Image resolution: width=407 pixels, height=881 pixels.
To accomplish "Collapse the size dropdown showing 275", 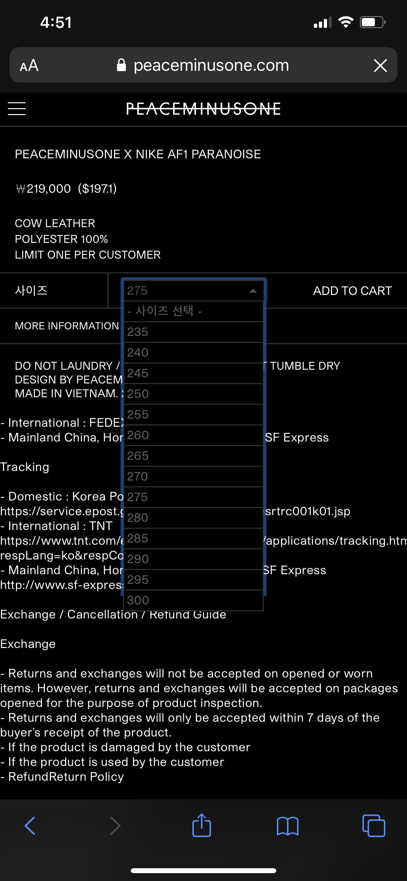I will click(x=194, y=291).
